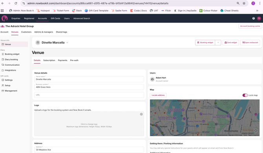263x153 pixels.
Task: Open the Slack bookmark
Action: coord(77,11)
